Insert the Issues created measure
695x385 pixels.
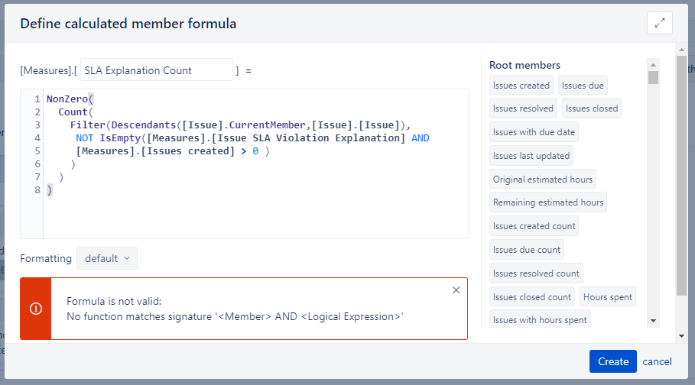521,85
